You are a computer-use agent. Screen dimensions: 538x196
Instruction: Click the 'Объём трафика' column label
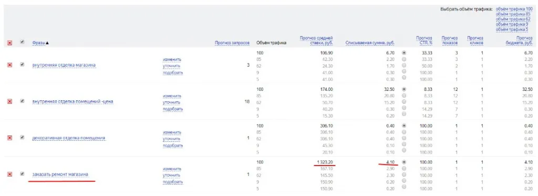click(272, 43)
